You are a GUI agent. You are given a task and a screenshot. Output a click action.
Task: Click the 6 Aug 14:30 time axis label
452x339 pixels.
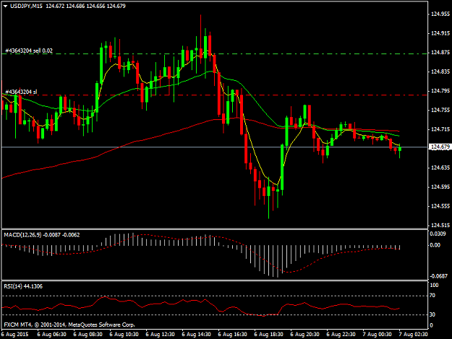(x=196, y=335)
